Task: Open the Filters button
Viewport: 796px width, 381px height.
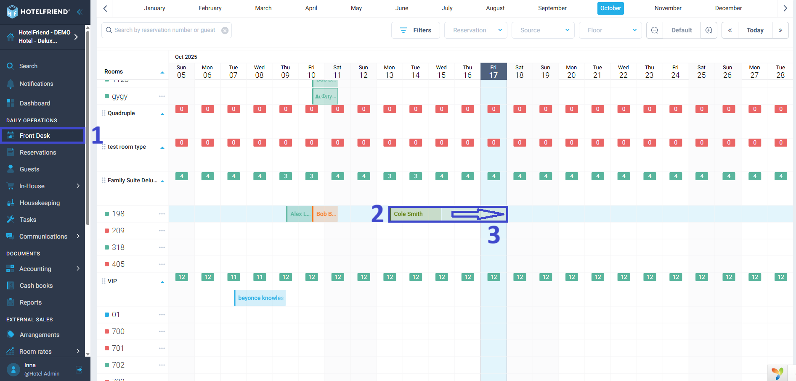Action: (415, 30)
